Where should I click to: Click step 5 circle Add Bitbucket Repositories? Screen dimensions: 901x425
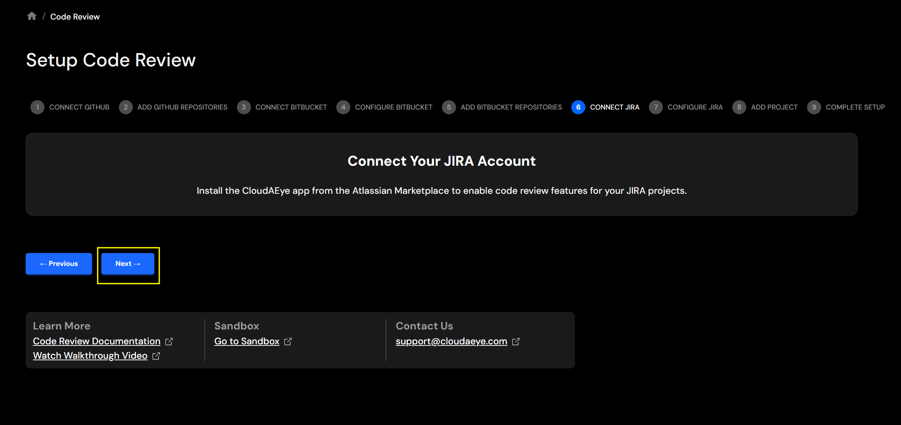click(x=449, y=107)
